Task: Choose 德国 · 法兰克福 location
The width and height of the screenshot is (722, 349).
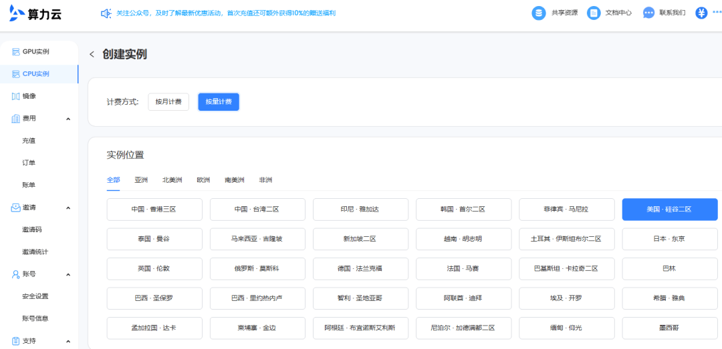Action: 360,268
